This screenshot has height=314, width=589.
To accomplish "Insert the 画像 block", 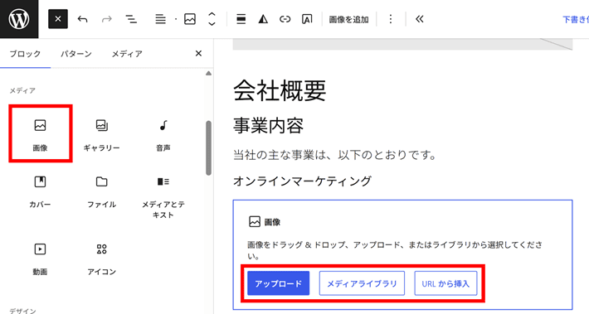I will (x=40, y=134).
